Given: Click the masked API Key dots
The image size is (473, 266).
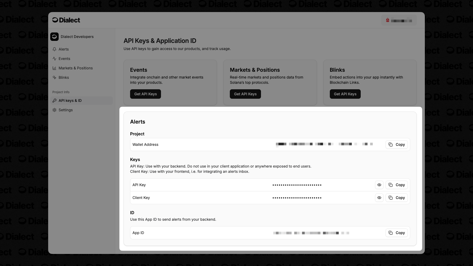Looking at the screenshot, I should 297,185.
